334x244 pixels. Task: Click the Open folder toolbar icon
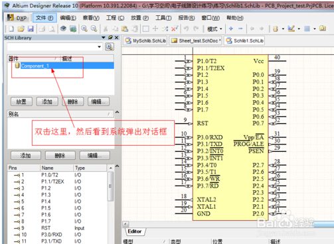[x=21, y=29]
